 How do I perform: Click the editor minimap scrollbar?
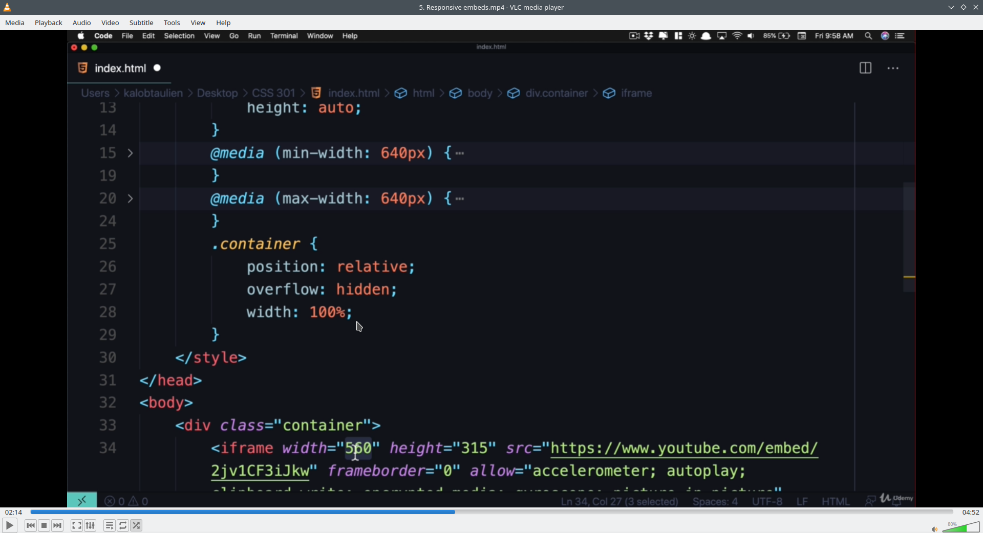(x=909, y=237)
